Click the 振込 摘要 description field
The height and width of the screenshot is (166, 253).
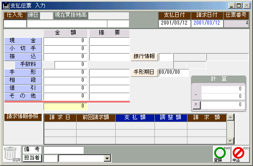110,57
